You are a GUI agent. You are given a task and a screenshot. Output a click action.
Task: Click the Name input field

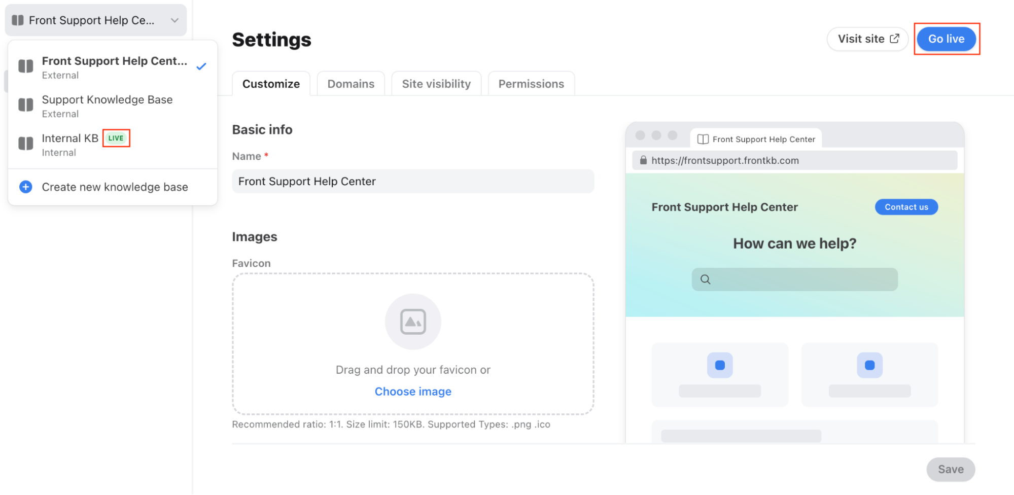click(x=413, y=182)
